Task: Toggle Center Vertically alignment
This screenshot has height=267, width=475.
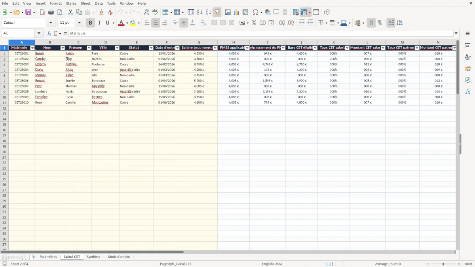Action: tap(184, 23)
